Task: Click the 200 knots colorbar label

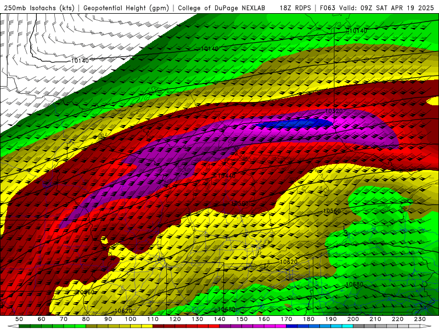Action: pyautogui.click(x=353, y=319)
